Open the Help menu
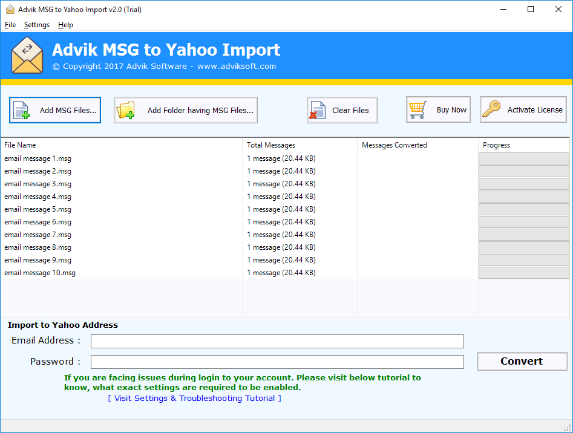573x433 pixels. 65,25
